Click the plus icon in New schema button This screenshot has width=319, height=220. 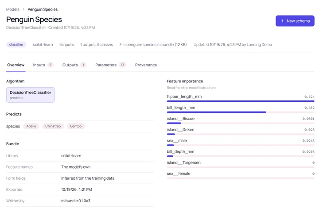282,21
